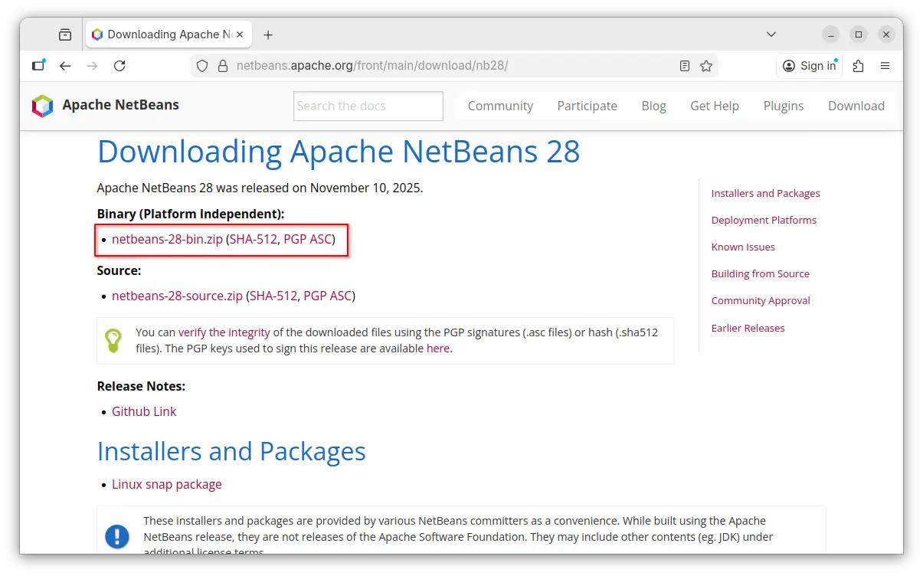
Task: Open the Community menu item
Action: pos(500,106)
